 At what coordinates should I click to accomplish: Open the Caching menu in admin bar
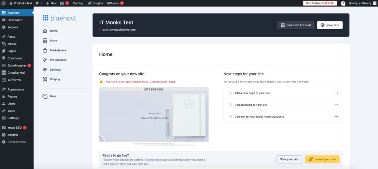(x=78, y=3)
